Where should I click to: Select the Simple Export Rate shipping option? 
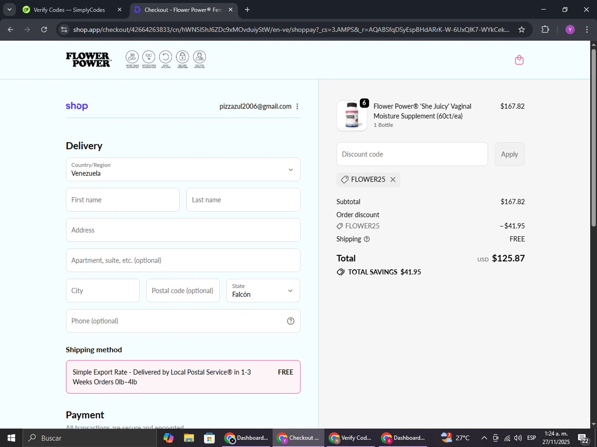pos(183,377)
